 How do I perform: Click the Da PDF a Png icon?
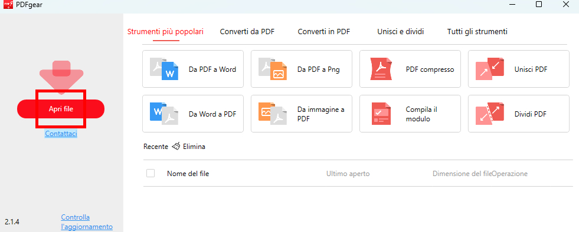[273, 69]
